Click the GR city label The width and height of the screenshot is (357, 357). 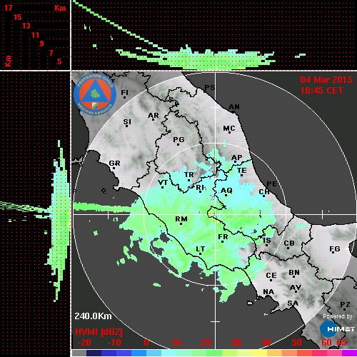click(x=114, y=164)
